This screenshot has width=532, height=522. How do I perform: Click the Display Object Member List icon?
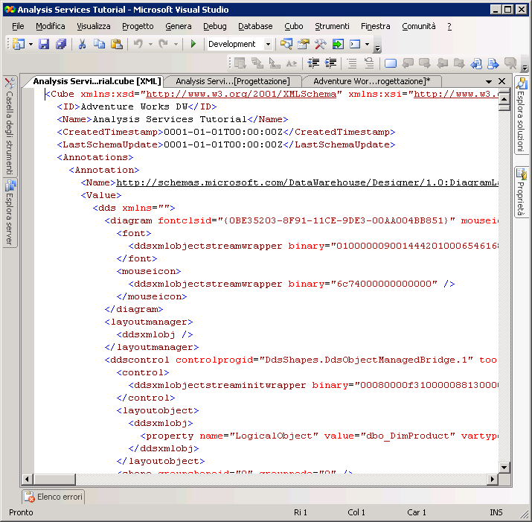[x=240, y=63]
